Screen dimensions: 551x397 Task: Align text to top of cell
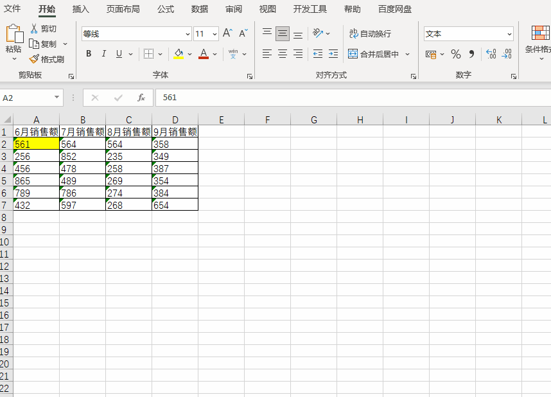[x=267, y=33]
